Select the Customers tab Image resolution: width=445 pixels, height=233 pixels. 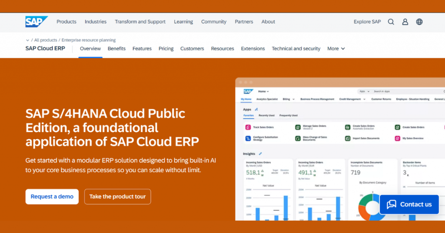(x=192, y=49)
